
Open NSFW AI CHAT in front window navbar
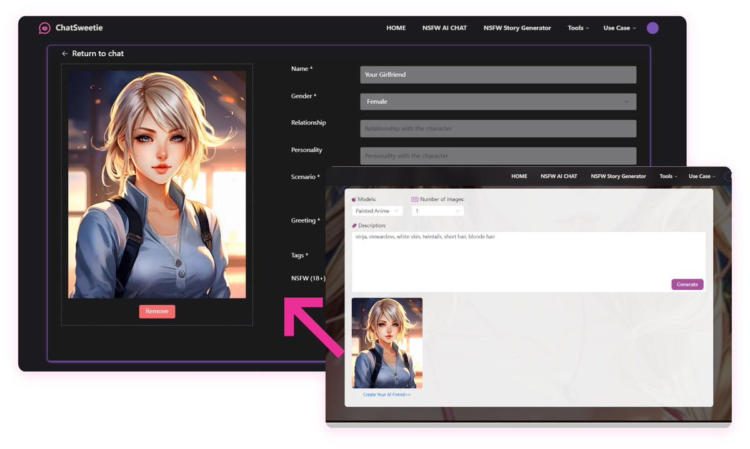tap(559, 176)
